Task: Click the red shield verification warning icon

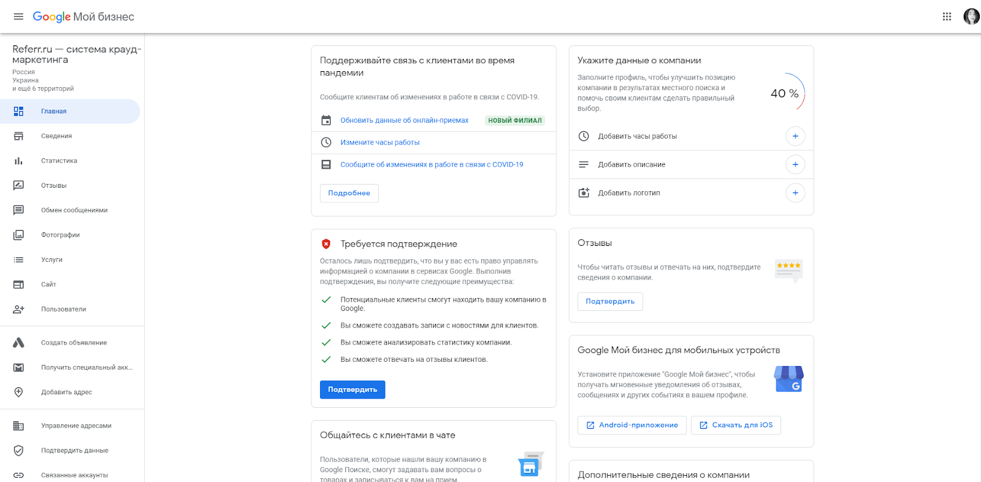Action: [x=326, y=244]
